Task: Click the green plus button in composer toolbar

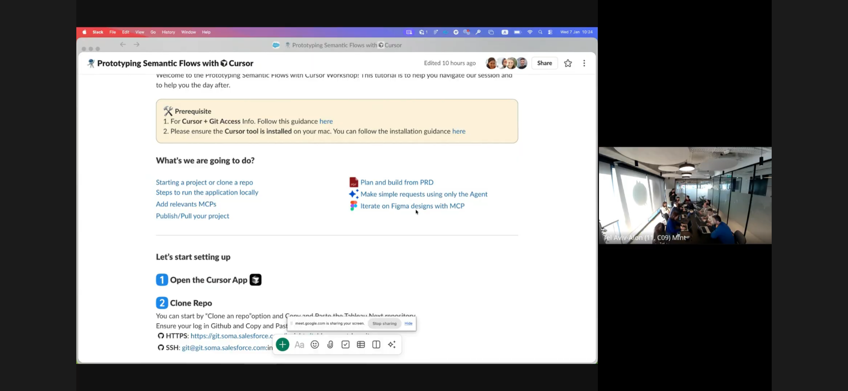Action: 282,344
